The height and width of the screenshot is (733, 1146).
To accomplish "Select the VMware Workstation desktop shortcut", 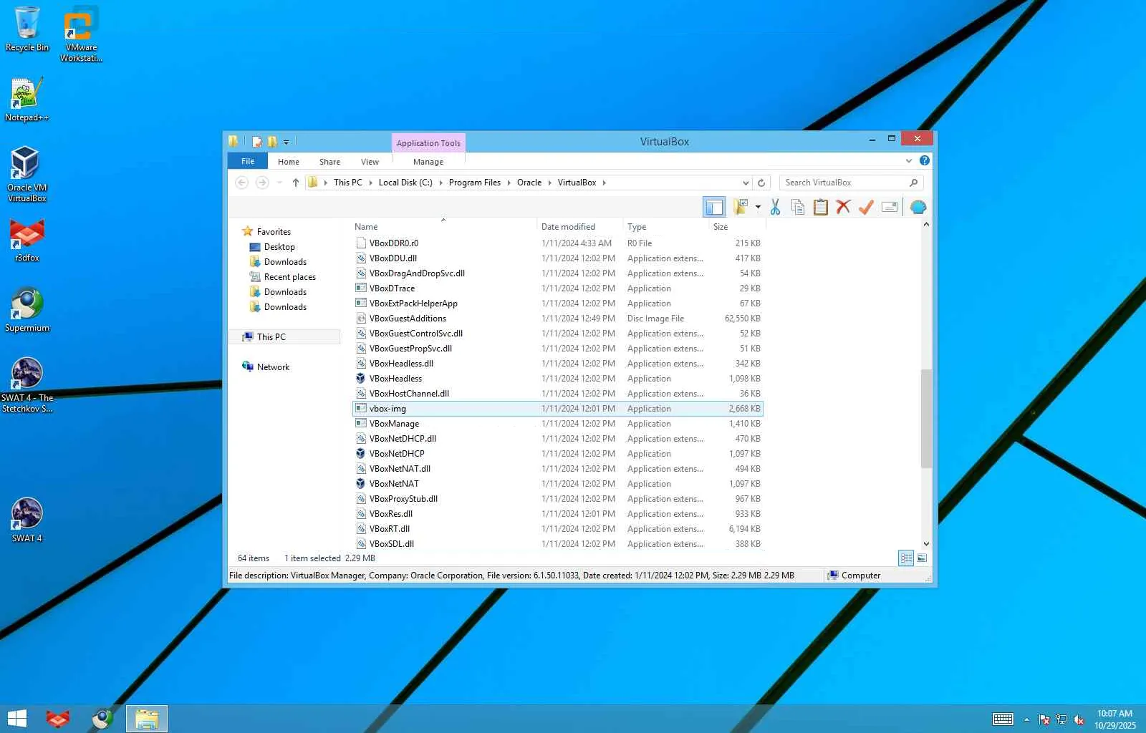I will pos(81,34).
